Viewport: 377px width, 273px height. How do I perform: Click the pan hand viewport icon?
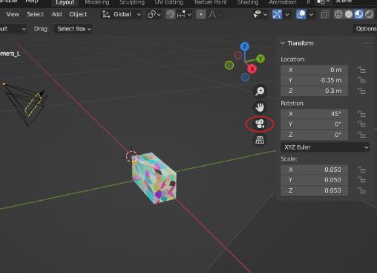[x=260, y=107]
